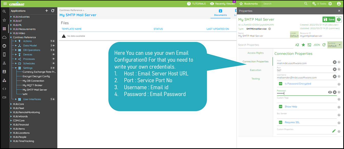Open the cloud icon in left sidebar

(4, 37)
